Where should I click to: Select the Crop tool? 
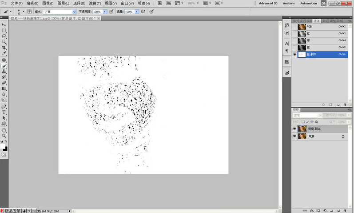point(4,48)
